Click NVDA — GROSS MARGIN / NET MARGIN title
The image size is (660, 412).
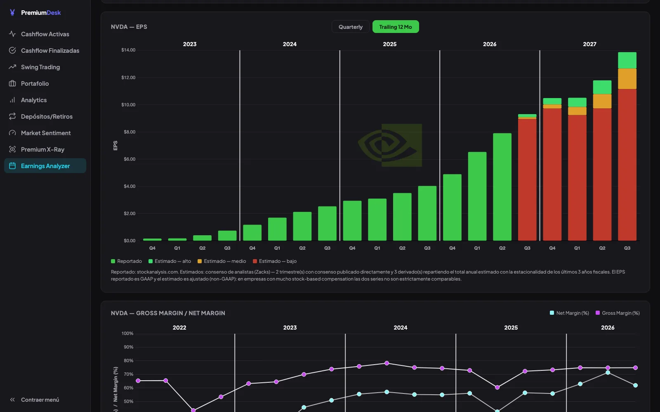(168, 313)
